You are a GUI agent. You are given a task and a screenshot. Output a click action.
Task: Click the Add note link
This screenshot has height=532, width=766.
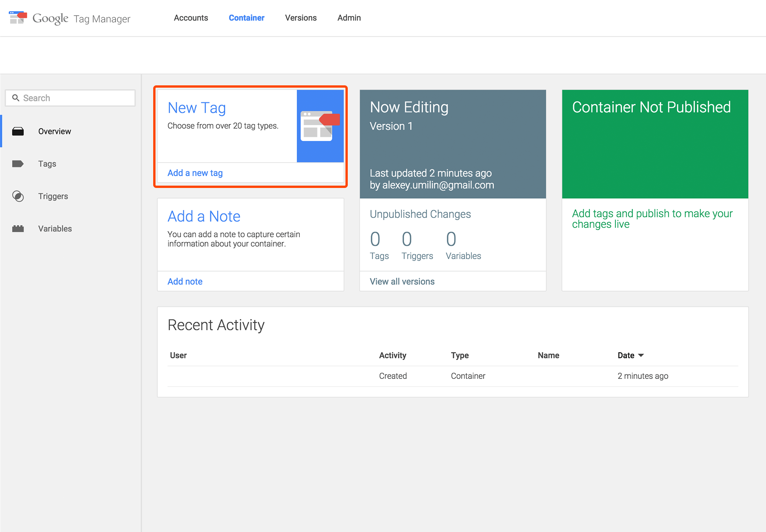185,282
